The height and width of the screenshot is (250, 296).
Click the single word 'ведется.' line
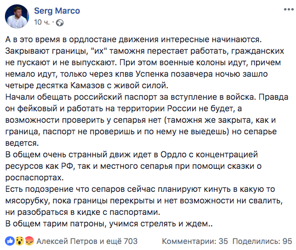pos(22,143)
